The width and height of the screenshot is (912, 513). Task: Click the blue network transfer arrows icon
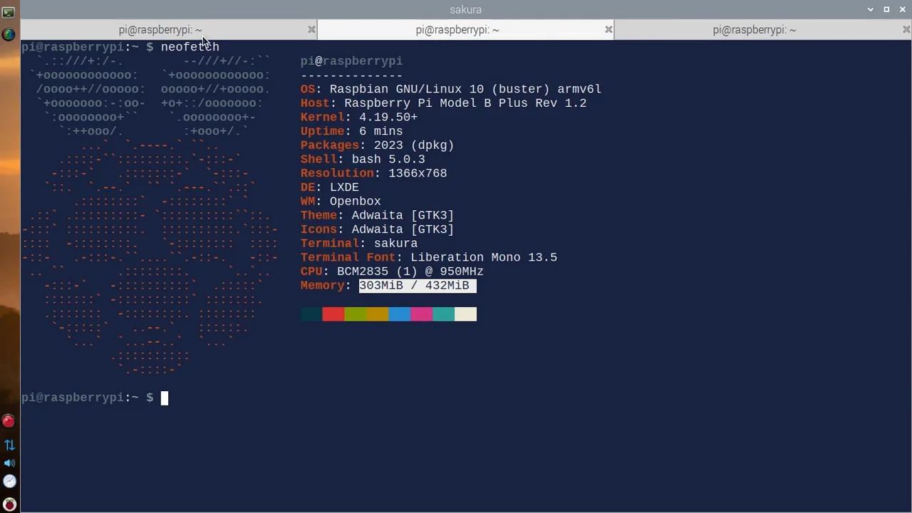tap(9, 444)
